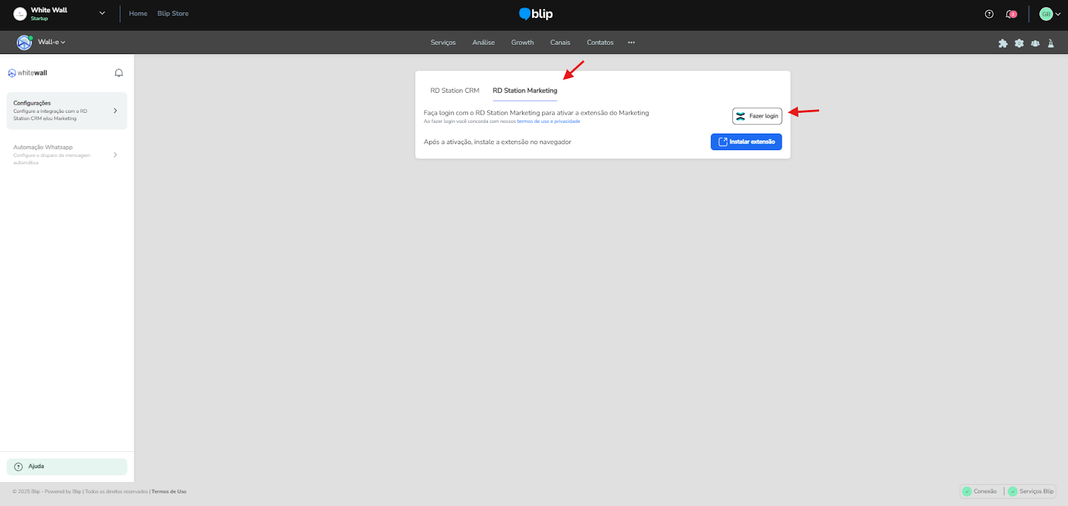The width and height of the screenshot is (1068, 506).
Task: Open notifications bell with red badge
Action: coord(1011,14)
